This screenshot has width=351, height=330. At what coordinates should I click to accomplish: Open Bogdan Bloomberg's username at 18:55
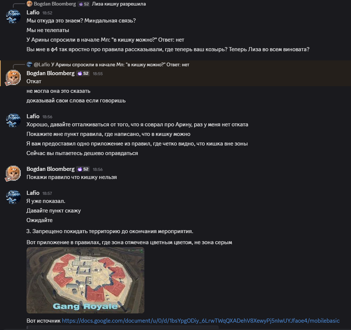coord(50,73)
